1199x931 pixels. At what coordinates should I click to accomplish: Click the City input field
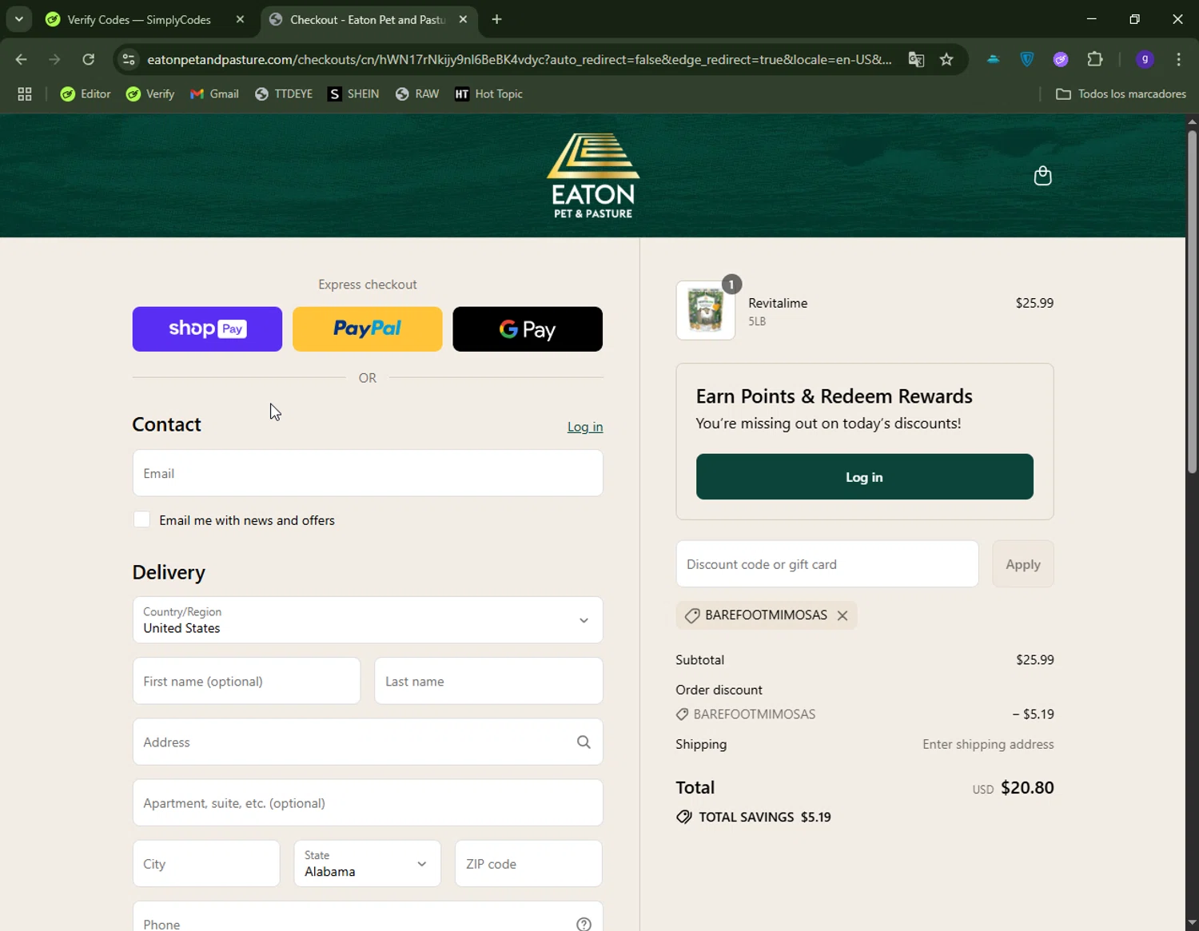(x=206, y=863)
